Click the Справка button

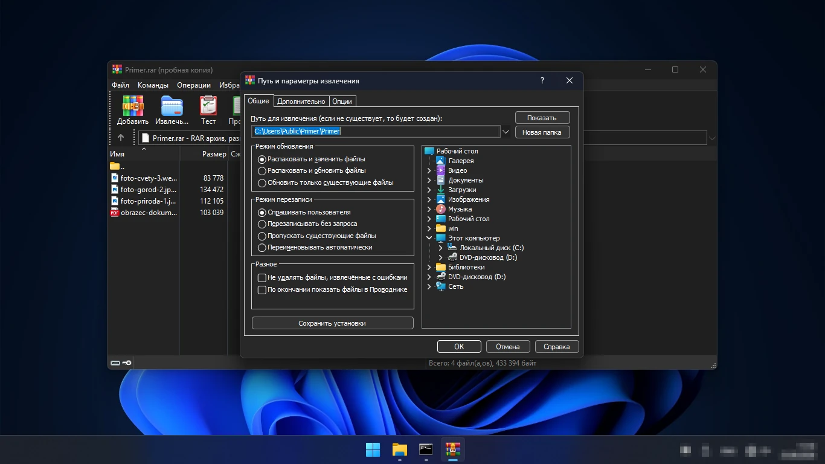pyautogui.click(x=557, y=347)
